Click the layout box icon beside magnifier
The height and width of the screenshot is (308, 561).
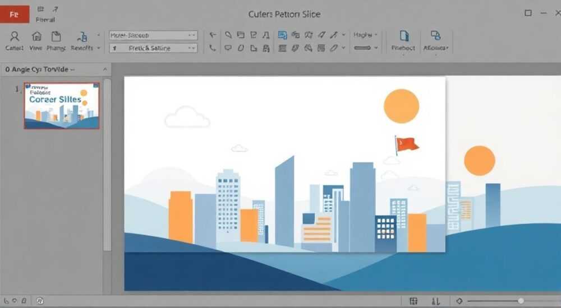(241, 35)
